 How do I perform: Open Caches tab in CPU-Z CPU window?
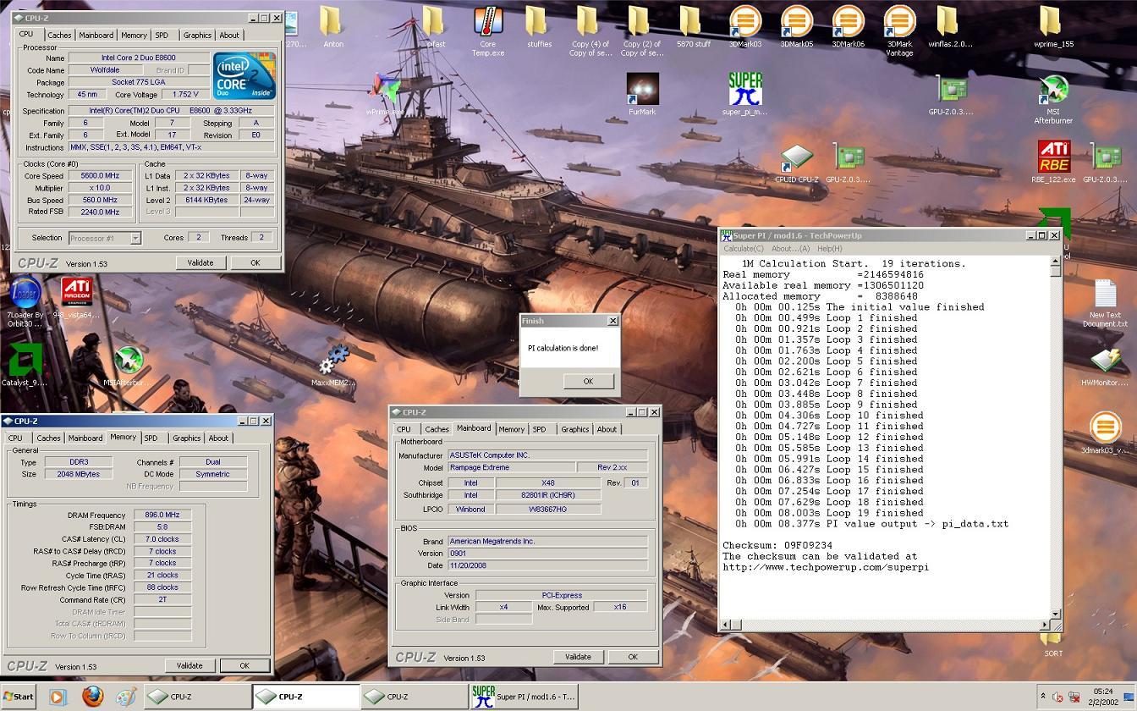click(x=59, y=35)
